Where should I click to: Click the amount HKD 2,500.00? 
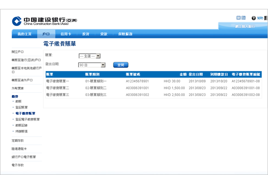[174, 95]
